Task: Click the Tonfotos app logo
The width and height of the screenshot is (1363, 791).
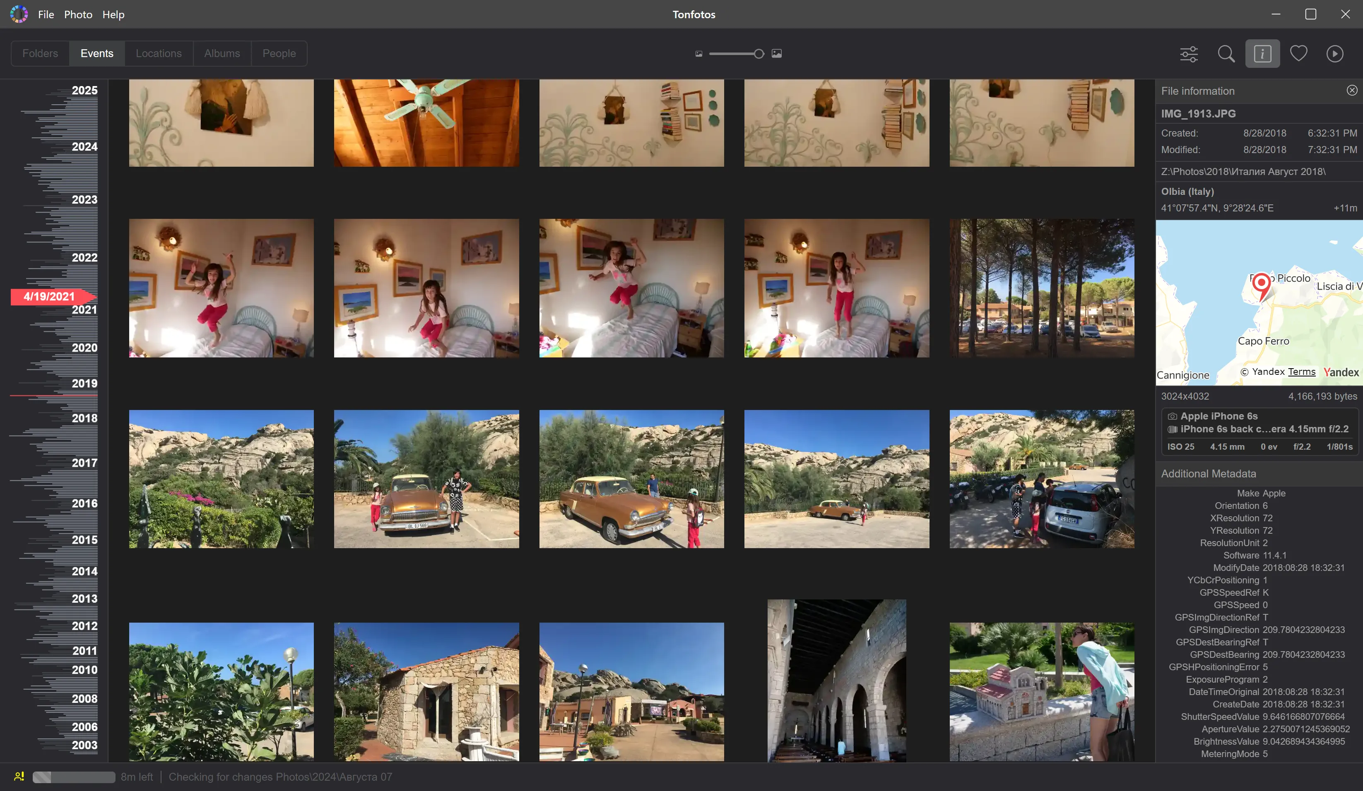Action: pos(19,14)
